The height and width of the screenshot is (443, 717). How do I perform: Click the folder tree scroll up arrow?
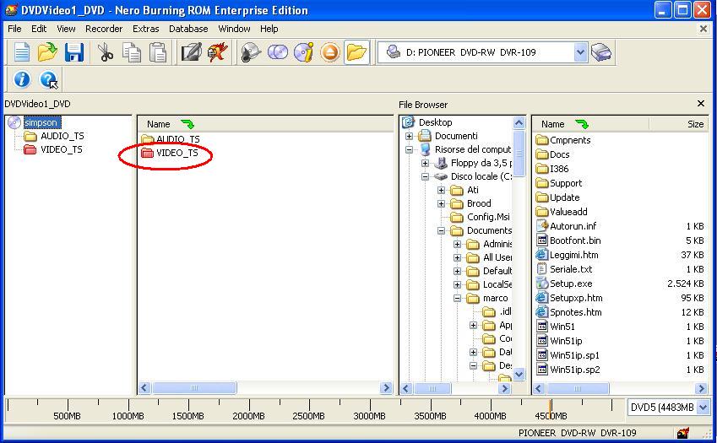tap(519, 122)
